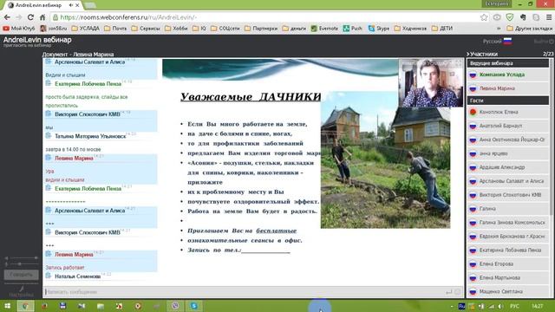Open the Chrome hamburger menu

[x=549, y=17]
